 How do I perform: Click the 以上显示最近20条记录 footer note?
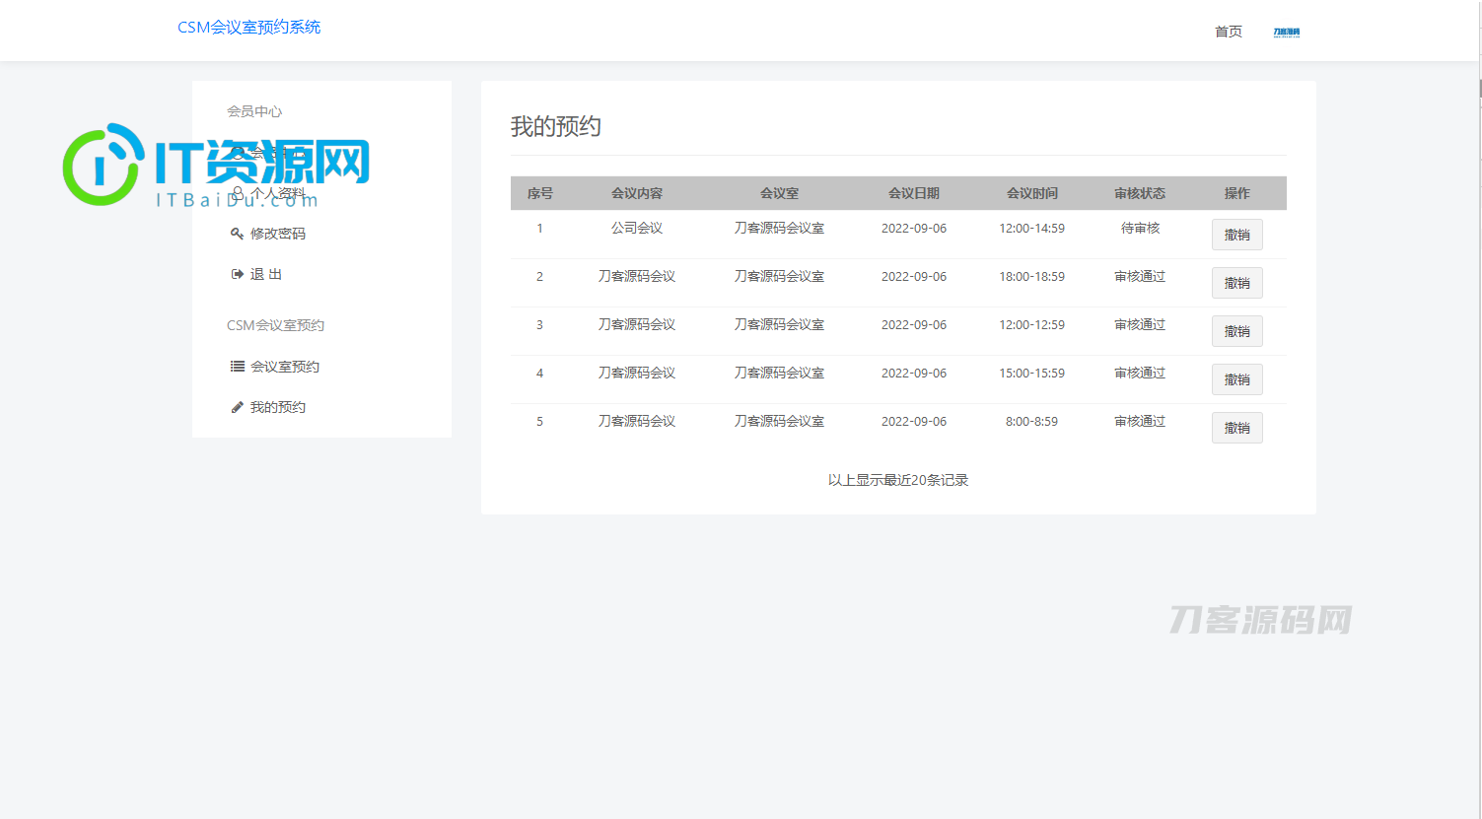[898, 480]
